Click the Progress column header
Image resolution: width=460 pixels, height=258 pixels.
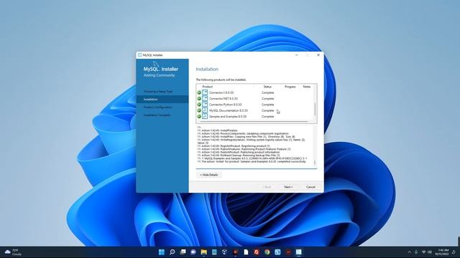click(290, 87)
